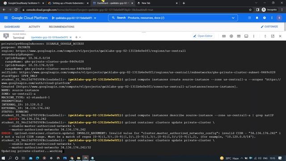The height and width of the screenshot is (161, 286).
Task: Click the Open Editor button
Action: [x=203, y=36]
